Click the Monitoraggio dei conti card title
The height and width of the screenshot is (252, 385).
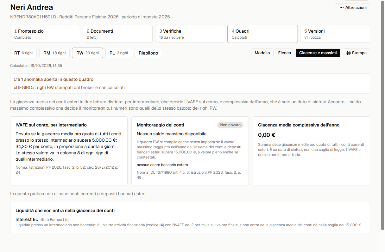tap(161, 125)
